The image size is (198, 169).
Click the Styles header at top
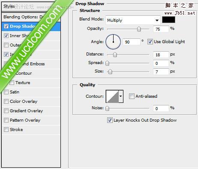9,6
